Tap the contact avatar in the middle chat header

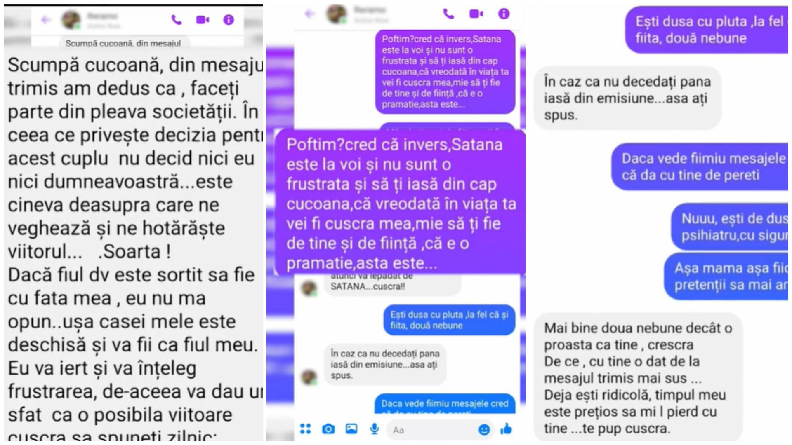click(x=337, y=13)
